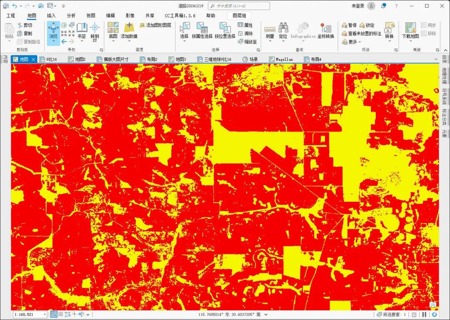Open the 地理处理 side pane tab
The width and height of the screenshot is (450, 320).
click(x=444, y=75)
